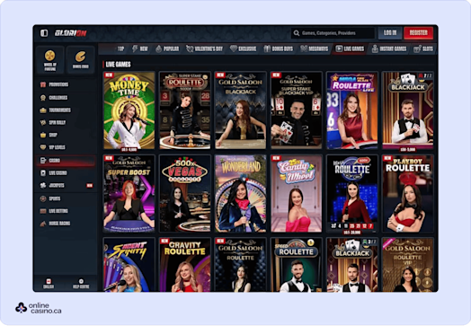Select the Casino sidebar item
The image size is (471, 334).
pyautogui.click(x=66, y=161)
